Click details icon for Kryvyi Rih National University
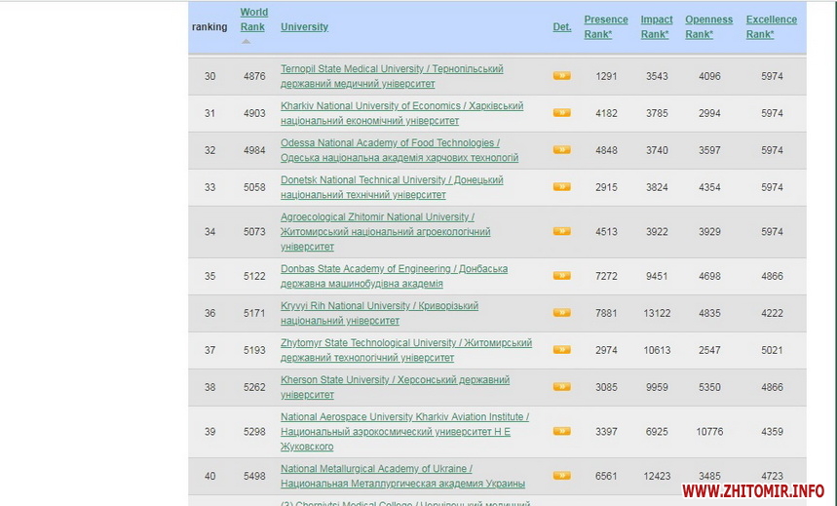 (561, 313)
